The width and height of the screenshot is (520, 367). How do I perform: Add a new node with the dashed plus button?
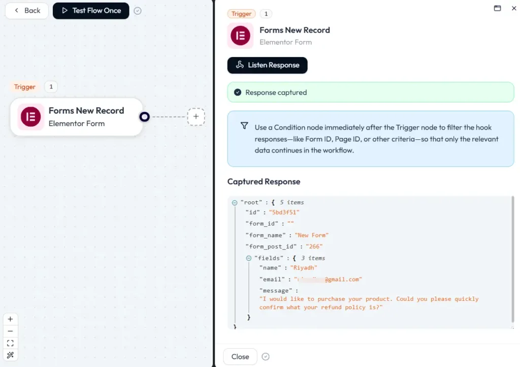[x=196, y=117]
